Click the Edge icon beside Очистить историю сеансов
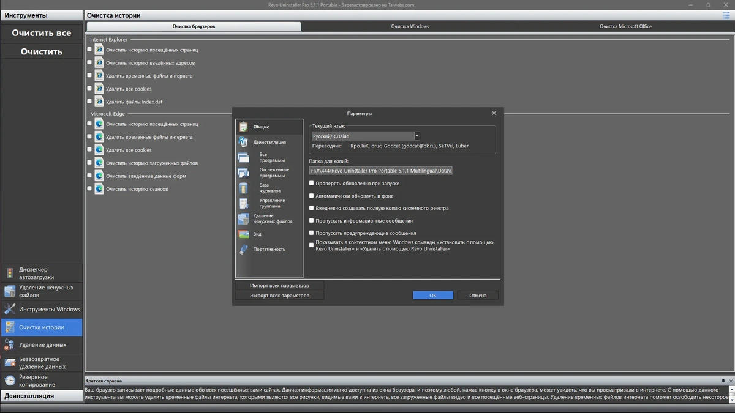The width and height of the screenshot is (735, 413). 99,189
